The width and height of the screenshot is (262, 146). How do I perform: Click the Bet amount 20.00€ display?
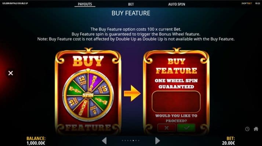tap(228, 143)
